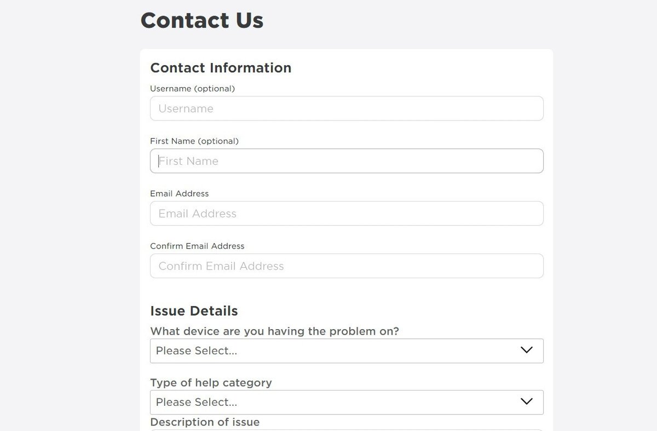Image resolution: width=657 pixels, height=431 pixels.
Task: Click "Please Select..." text in help category dropdown
Action: click(x=197, y=403)
